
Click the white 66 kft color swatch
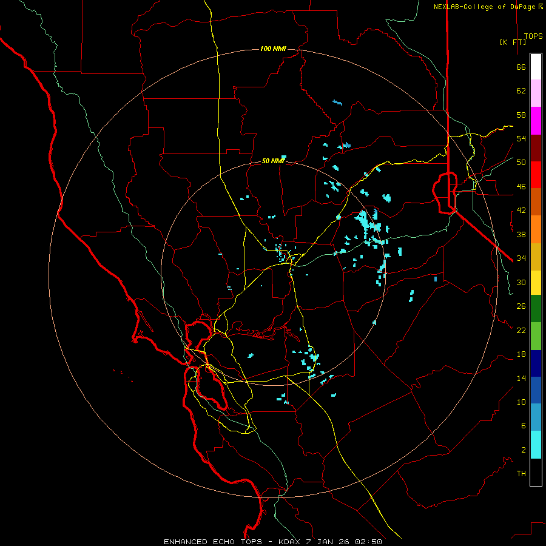(x=536, y=67)
